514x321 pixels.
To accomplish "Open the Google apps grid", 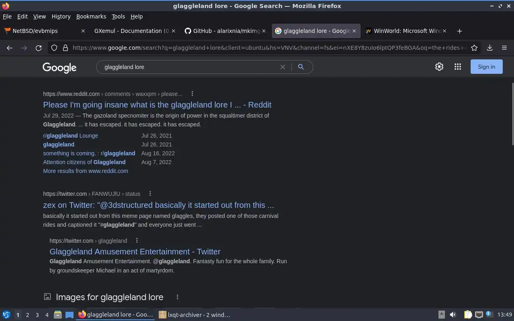I will coord(458,67).
